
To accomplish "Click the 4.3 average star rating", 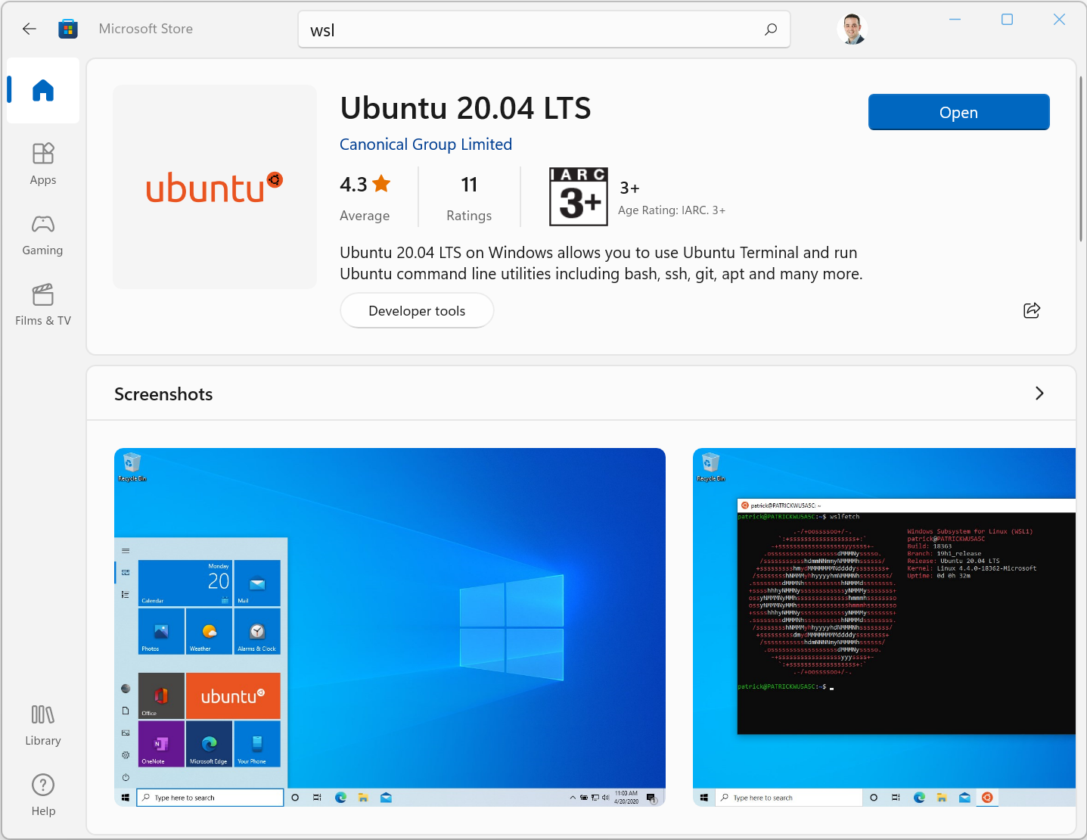I will (365, 185).
